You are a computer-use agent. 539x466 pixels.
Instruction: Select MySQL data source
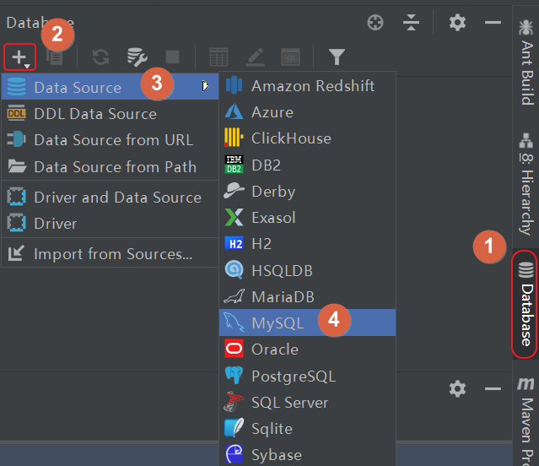[308, 322]
